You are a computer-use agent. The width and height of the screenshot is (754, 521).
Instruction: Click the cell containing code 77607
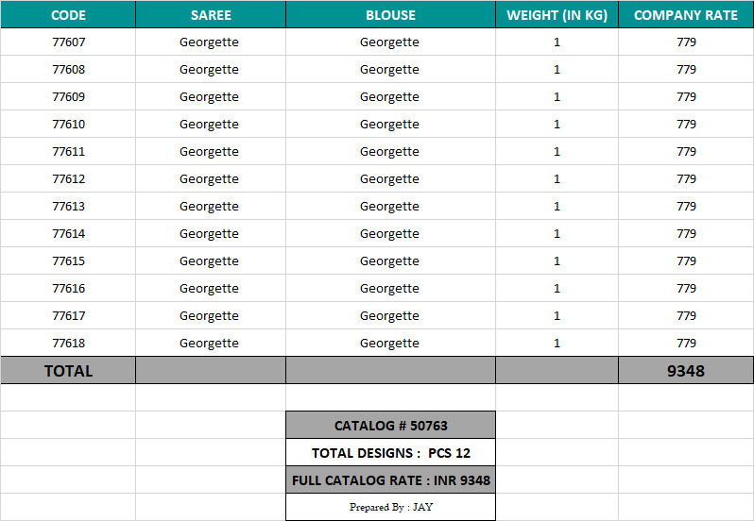click(x=68, y=42)
